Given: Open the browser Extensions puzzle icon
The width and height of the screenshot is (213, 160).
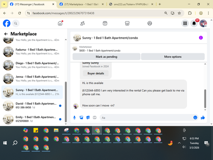Looking at the screenshot, I should pos(190,13).
